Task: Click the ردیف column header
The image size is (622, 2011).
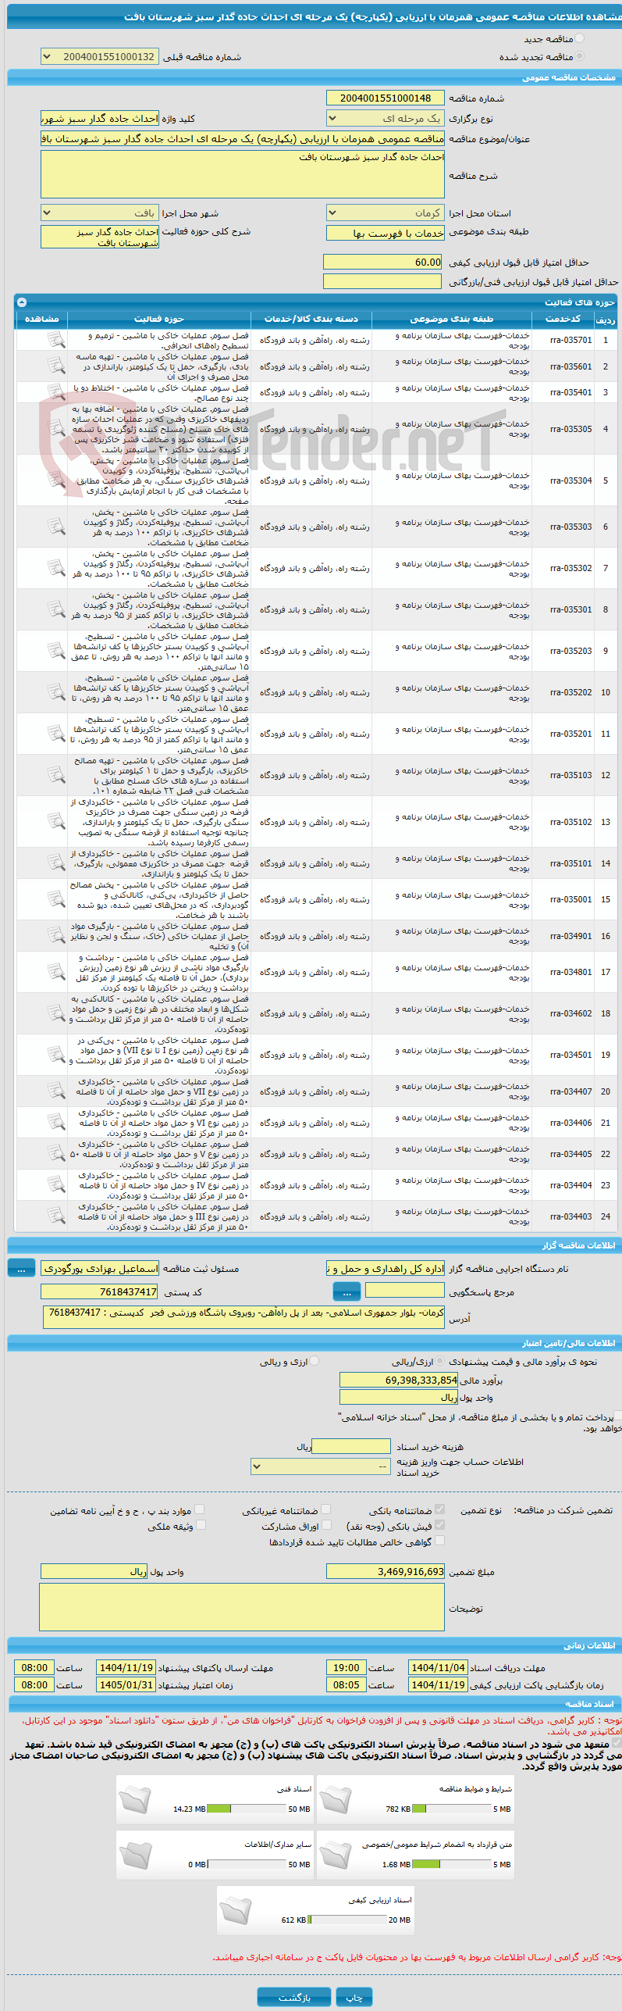Action: 605,320
